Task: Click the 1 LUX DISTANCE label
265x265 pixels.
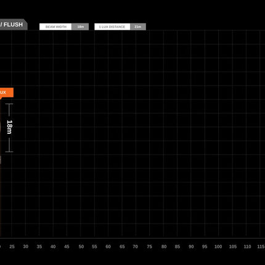Action: (x=112, y=27)
